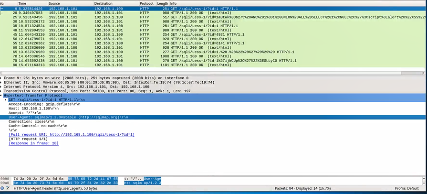Click hex pane scrollbar down arrow
The width and height of the screenshot is (427, 194).
pos(424,183)
